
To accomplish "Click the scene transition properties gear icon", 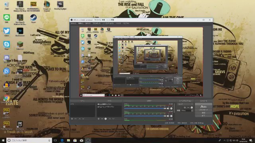I will click(x=192, y=108).
